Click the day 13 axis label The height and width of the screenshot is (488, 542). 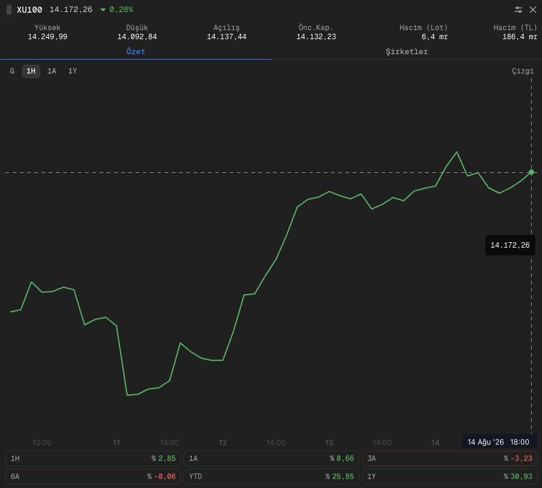(329, 443)
